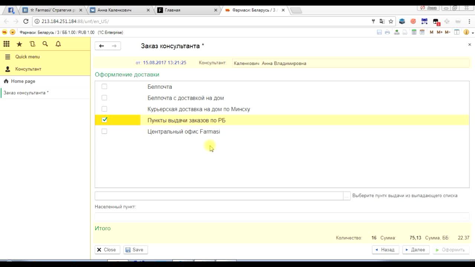Viewport: 475px width, 267px height.
Task: Close the Фармаси: Беларусь browser tab
Action: (283, 10)
